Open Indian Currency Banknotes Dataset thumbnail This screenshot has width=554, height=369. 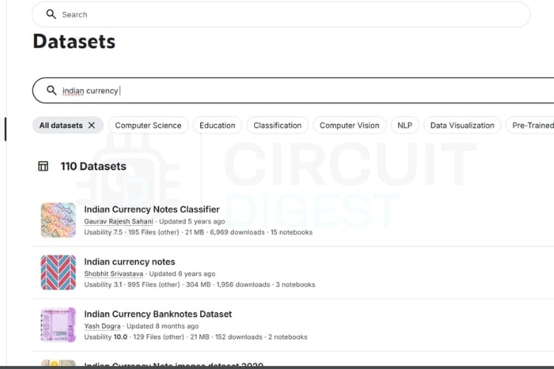(58, 325)
